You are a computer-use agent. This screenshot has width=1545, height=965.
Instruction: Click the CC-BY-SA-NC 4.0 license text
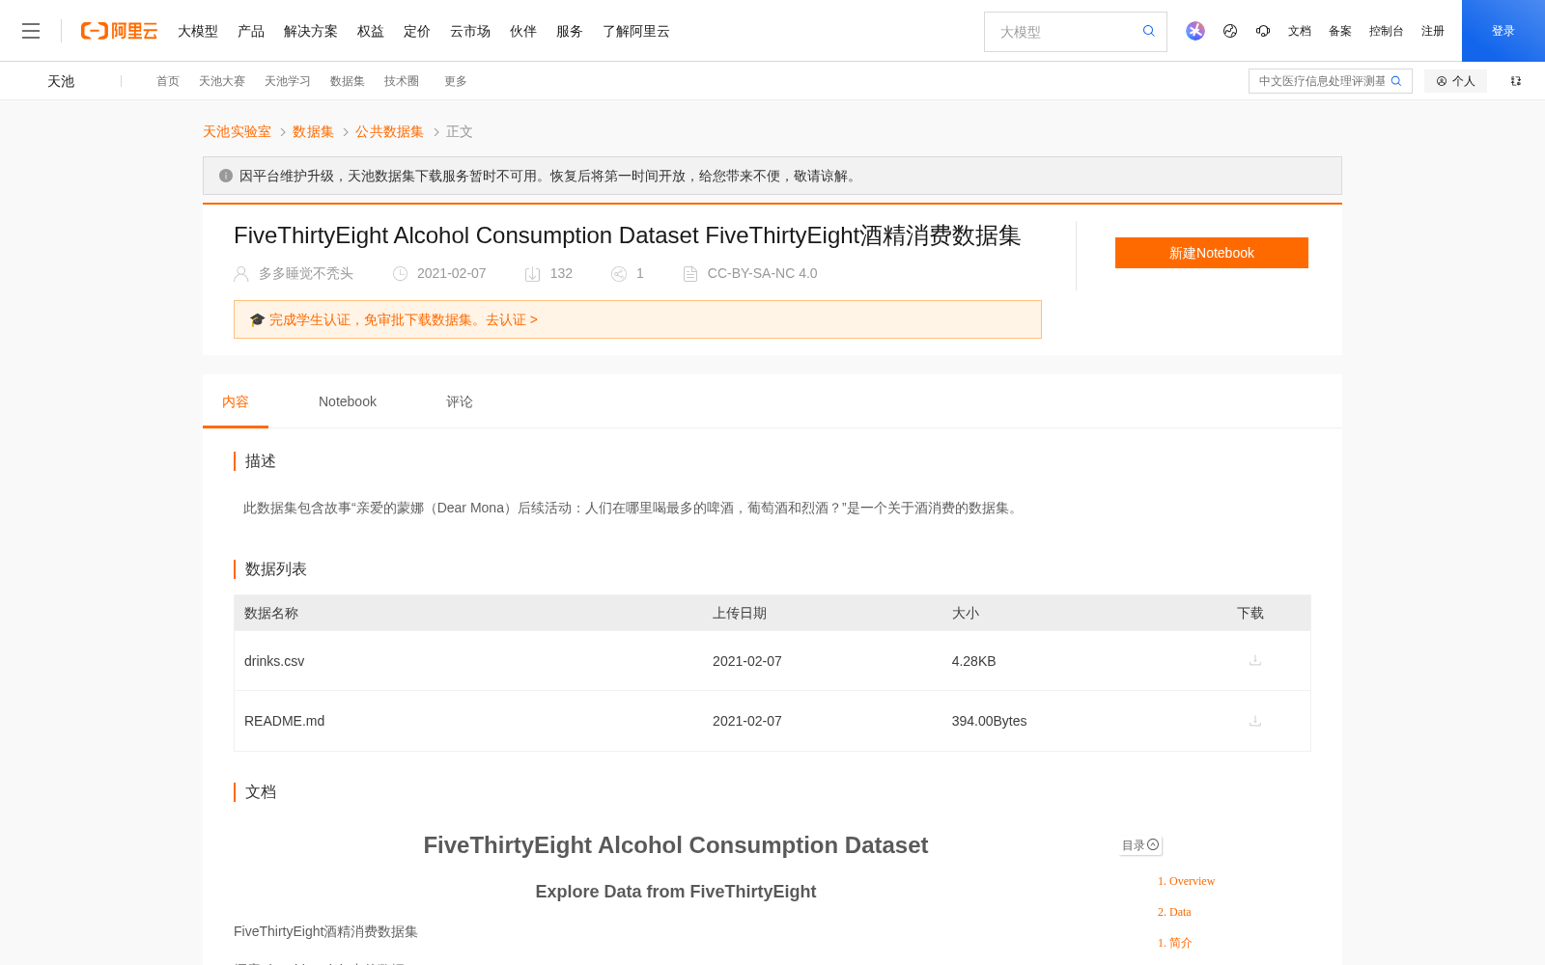pyautogui.click(x=762, y=274)
